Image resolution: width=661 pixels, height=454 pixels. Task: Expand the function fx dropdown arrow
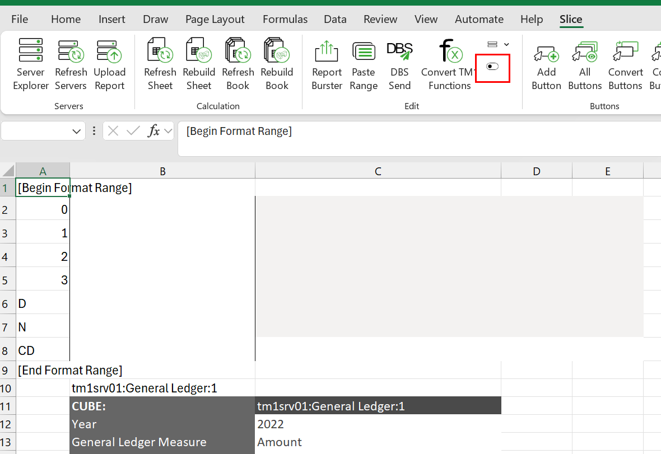(x=168, y=131)
